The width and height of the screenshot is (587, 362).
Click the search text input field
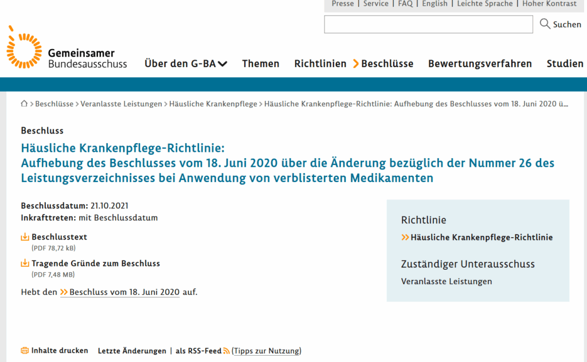pos(428,24)
